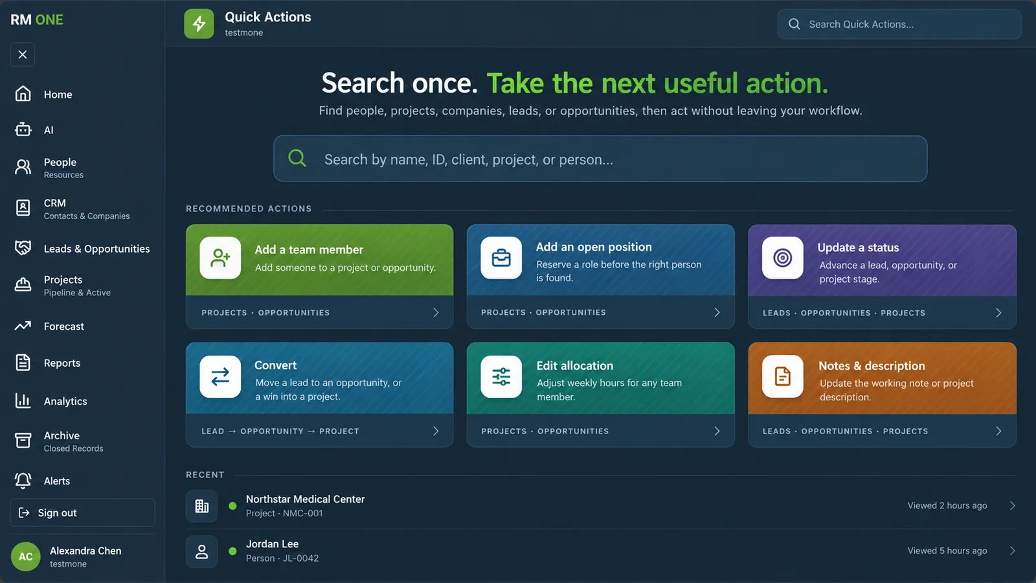Focus the Search Quick Actions field
The height and width of the screenshot is (583, 1036).
(899, 24)
